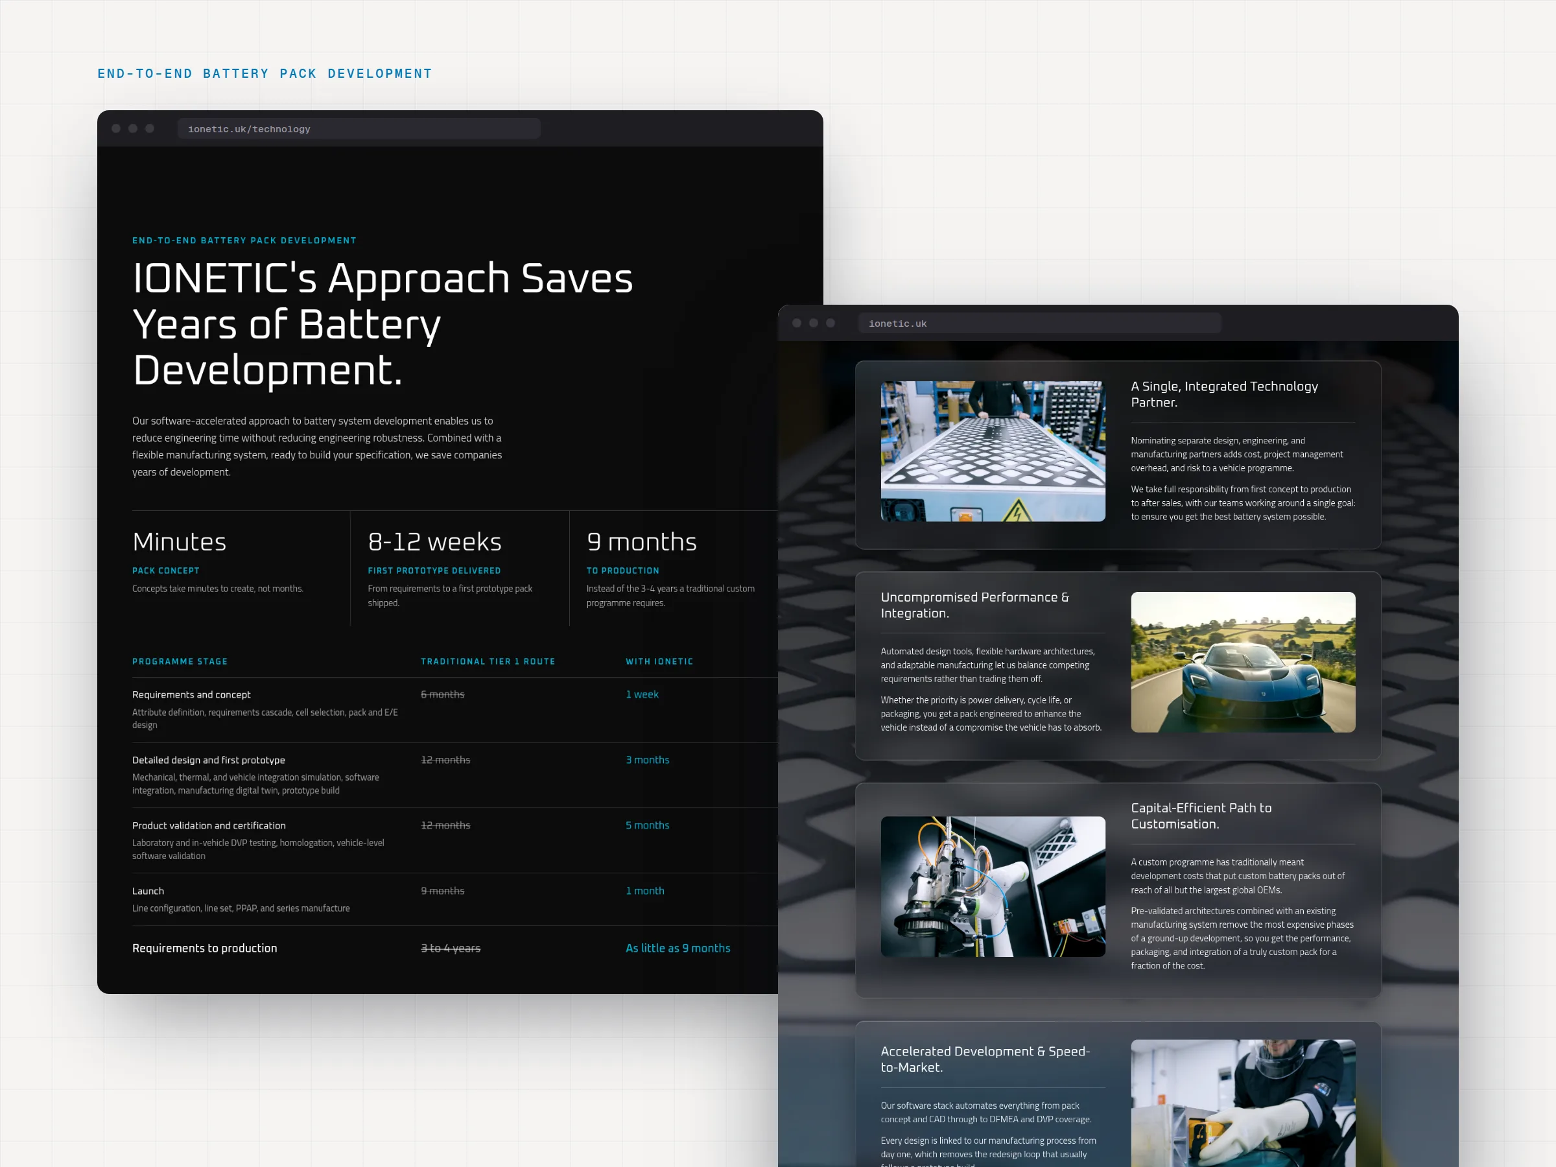Click the 'FIRST PROTOTYPE DELIVERED' label
Screen dimensions: 1556x1167
[434, 571]
